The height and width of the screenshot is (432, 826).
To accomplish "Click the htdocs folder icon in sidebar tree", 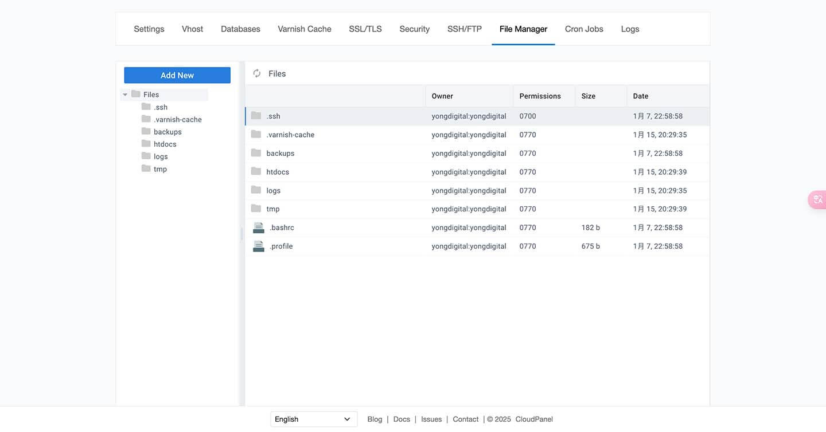I will tap(146, 144).
